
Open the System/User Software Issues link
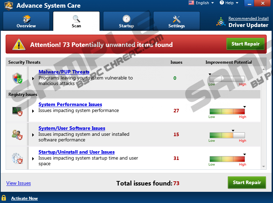(x=72, y=128)
